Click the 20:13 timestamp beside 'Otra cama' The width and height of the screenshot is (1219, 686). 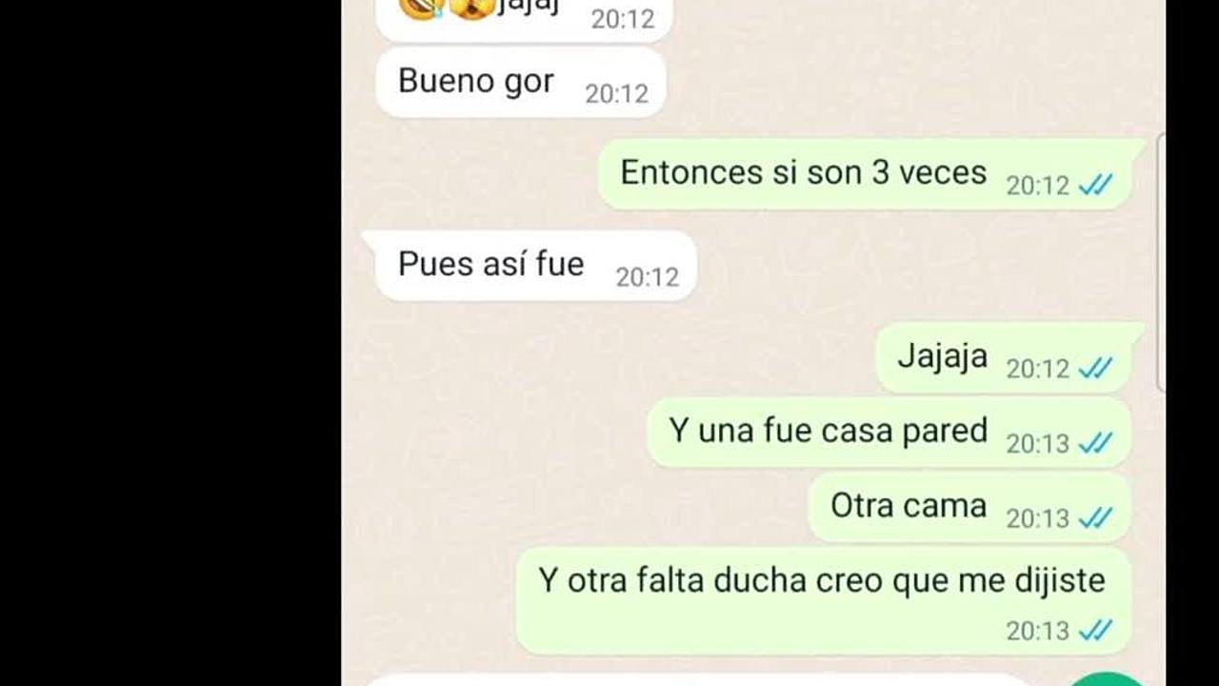point(1038,517)
